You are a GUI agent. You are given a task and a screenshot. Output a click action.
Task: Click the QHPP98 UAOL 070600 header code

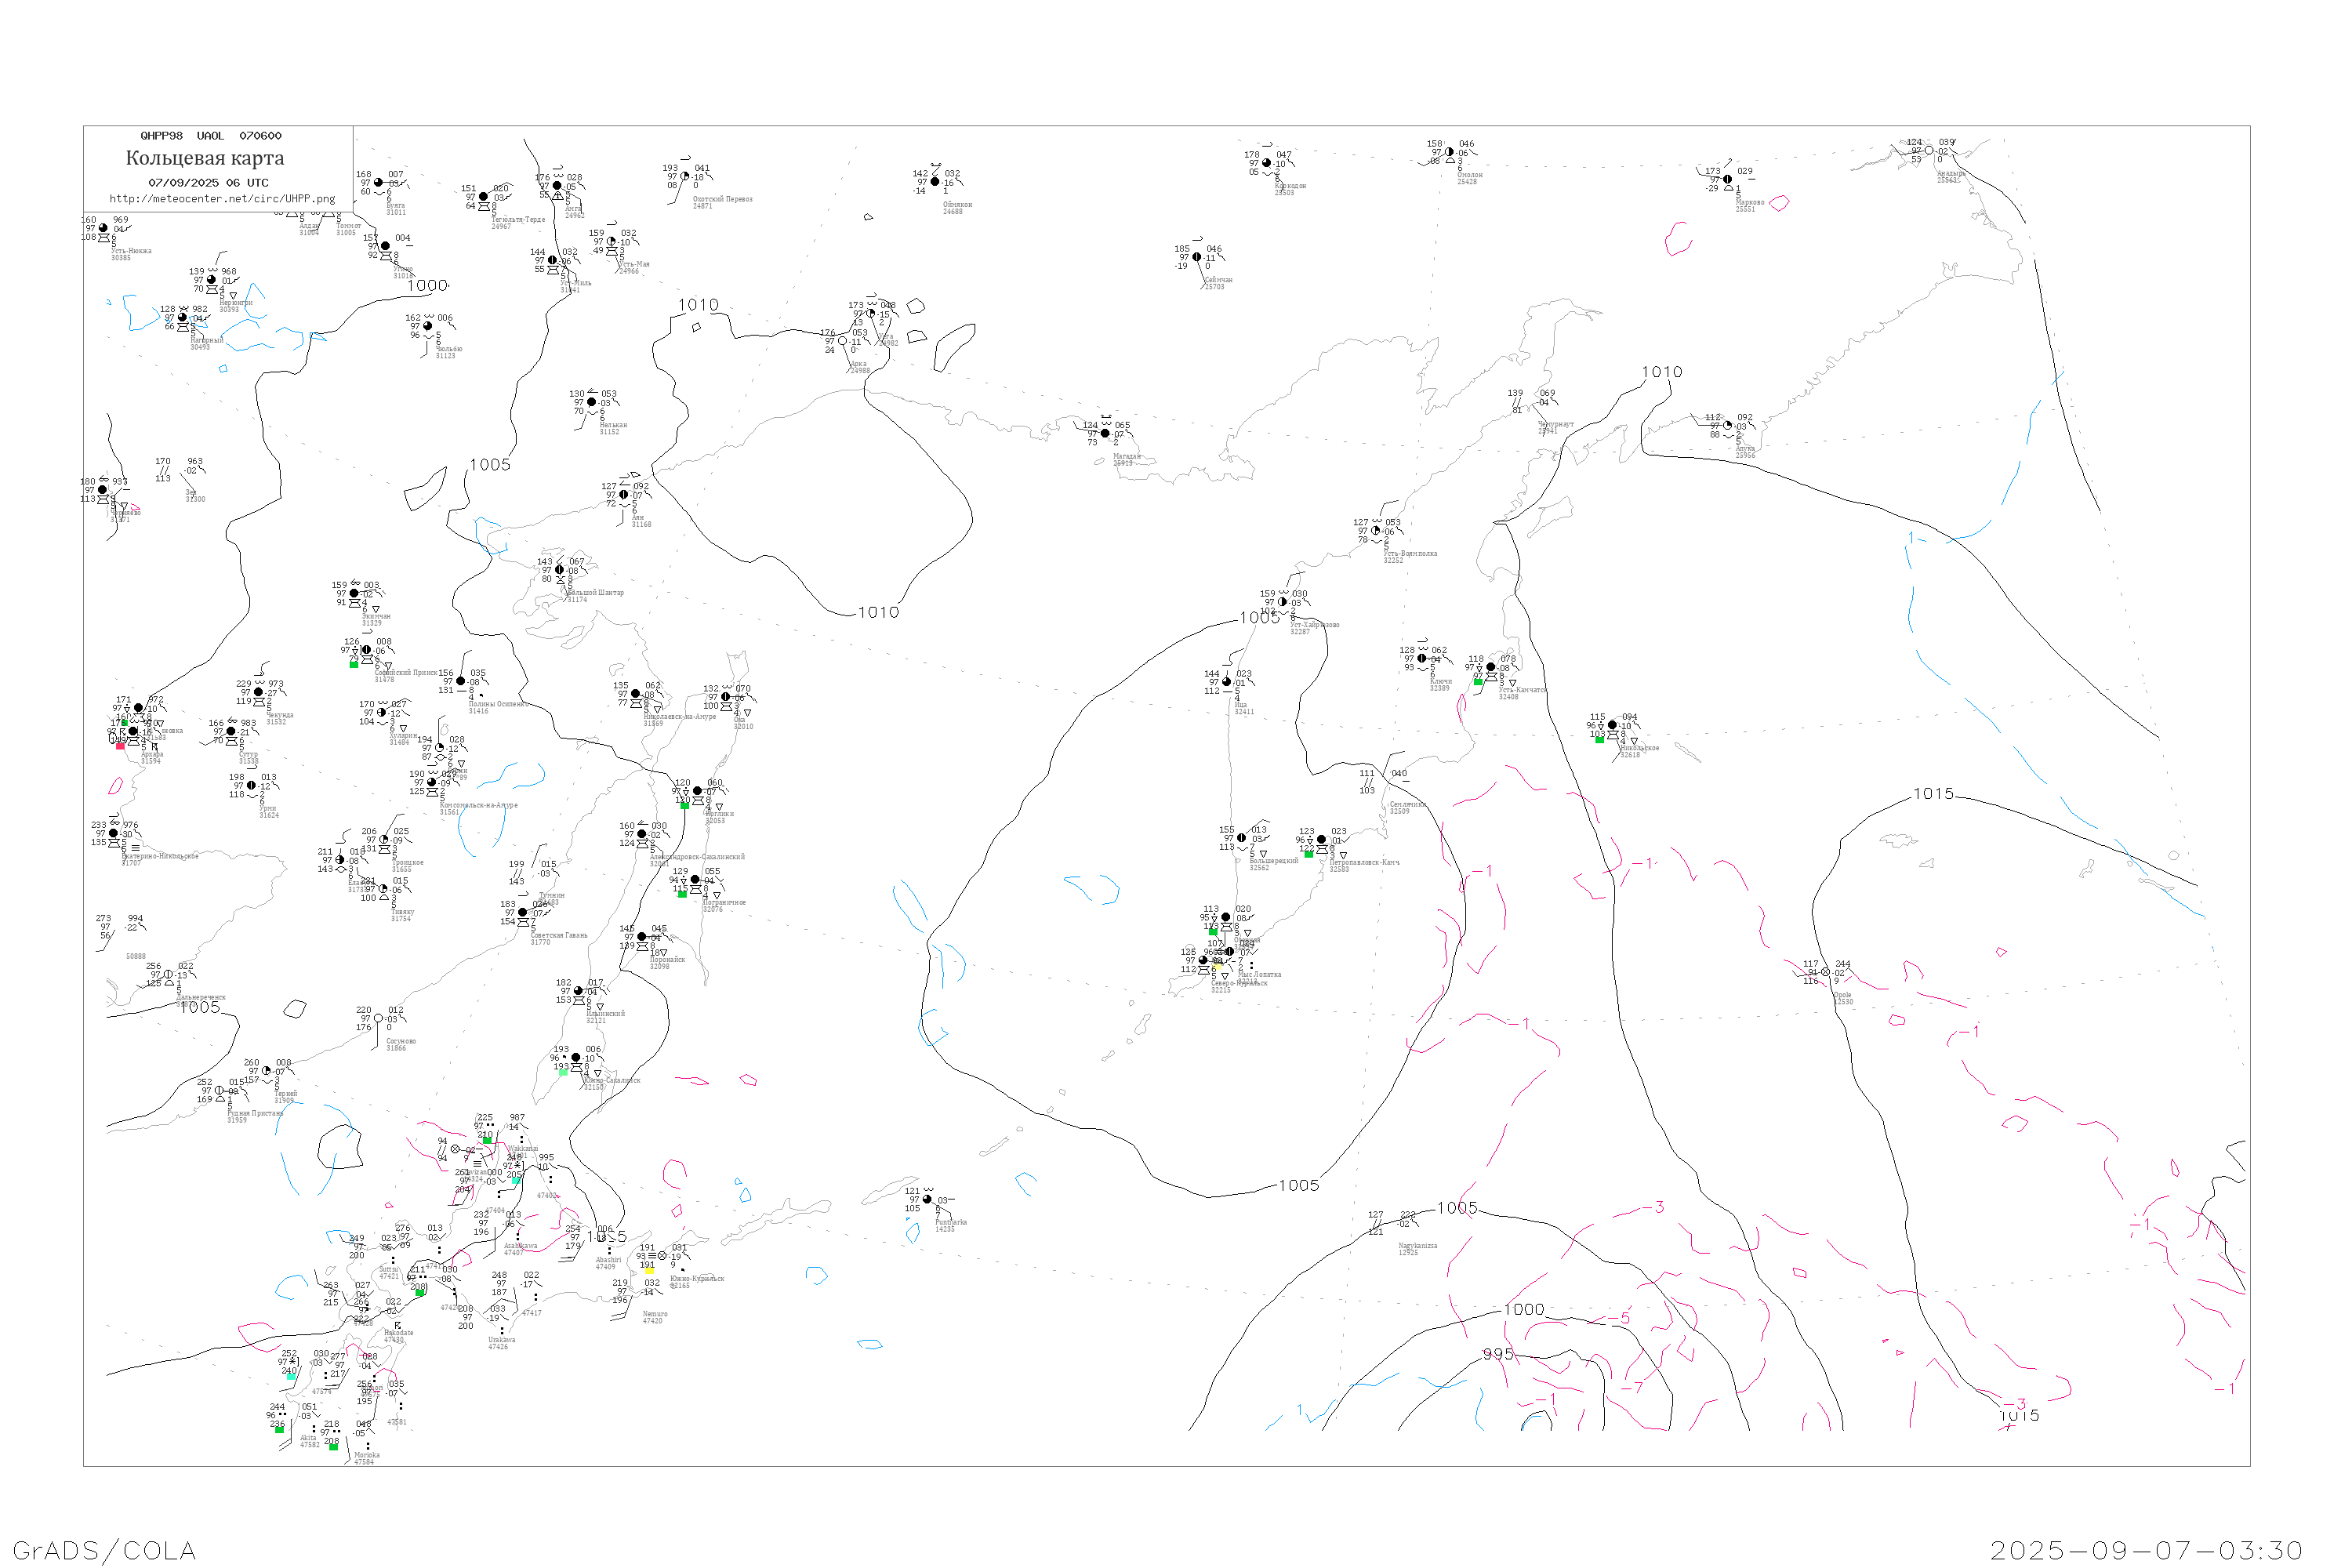coord(211,136)
